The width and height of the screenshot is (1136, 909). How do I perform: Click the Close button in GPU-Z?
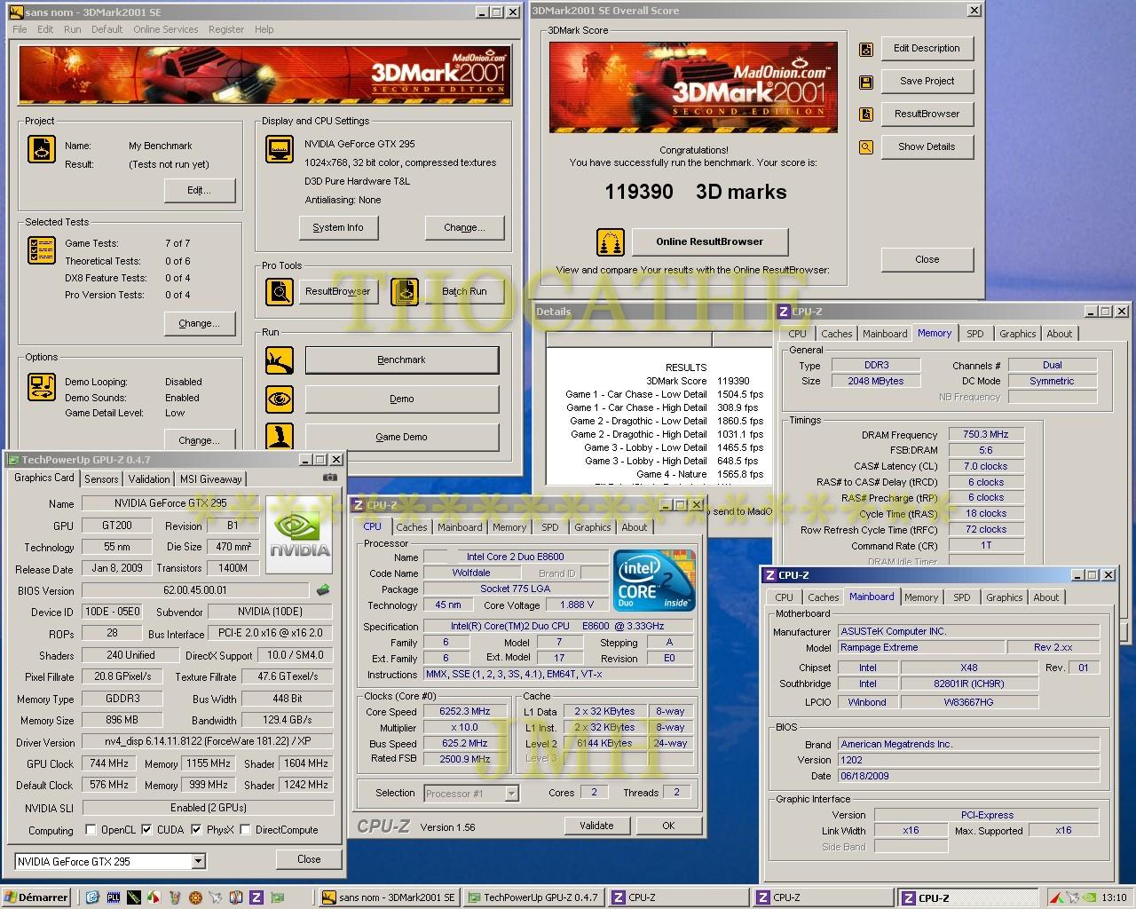309,859
